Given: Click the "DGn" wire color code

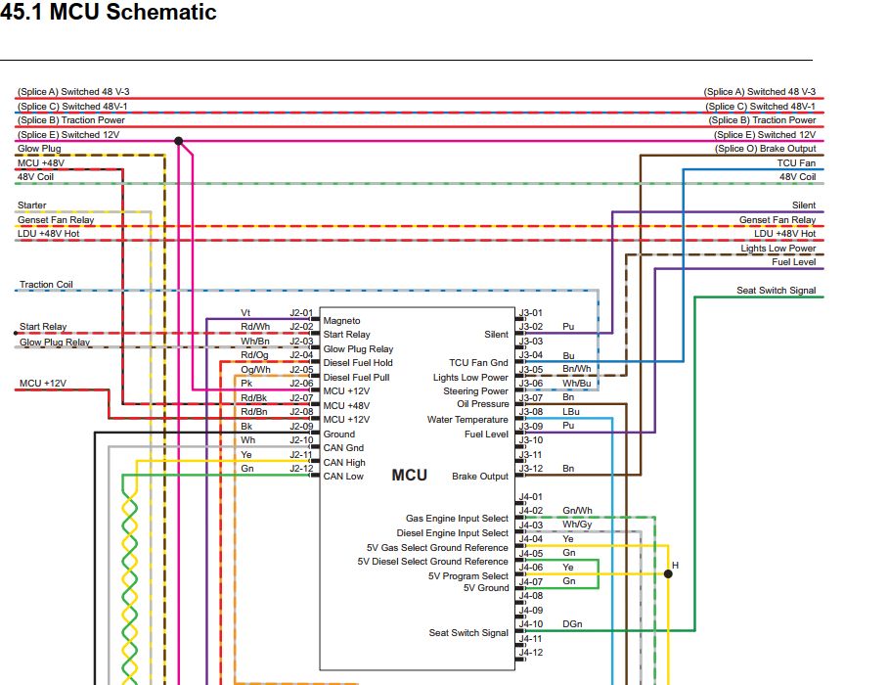Looking at the screenshot, I should coord(572,623).
